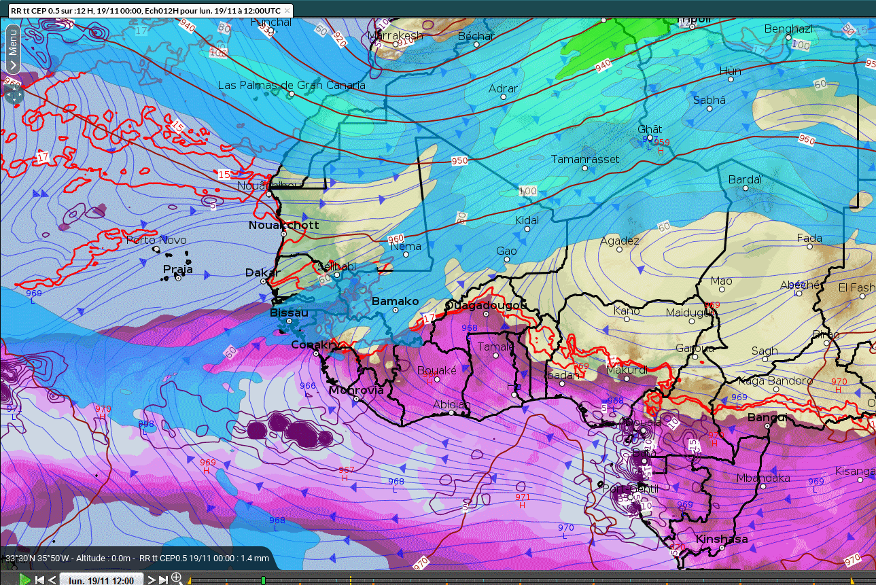Click the Kidal city label
Screen dimensions: 876x585
[x=527, y=220]
